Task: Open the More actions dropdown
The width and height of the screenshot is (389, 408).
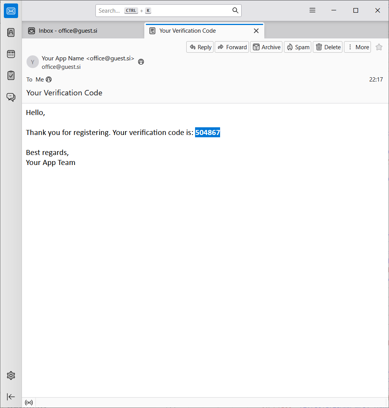Action: (x=357, y=47)
